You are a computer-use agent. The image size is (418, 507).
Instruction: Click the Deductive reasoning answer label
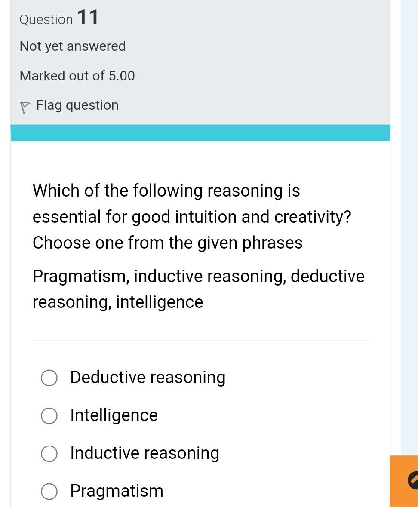148,378
